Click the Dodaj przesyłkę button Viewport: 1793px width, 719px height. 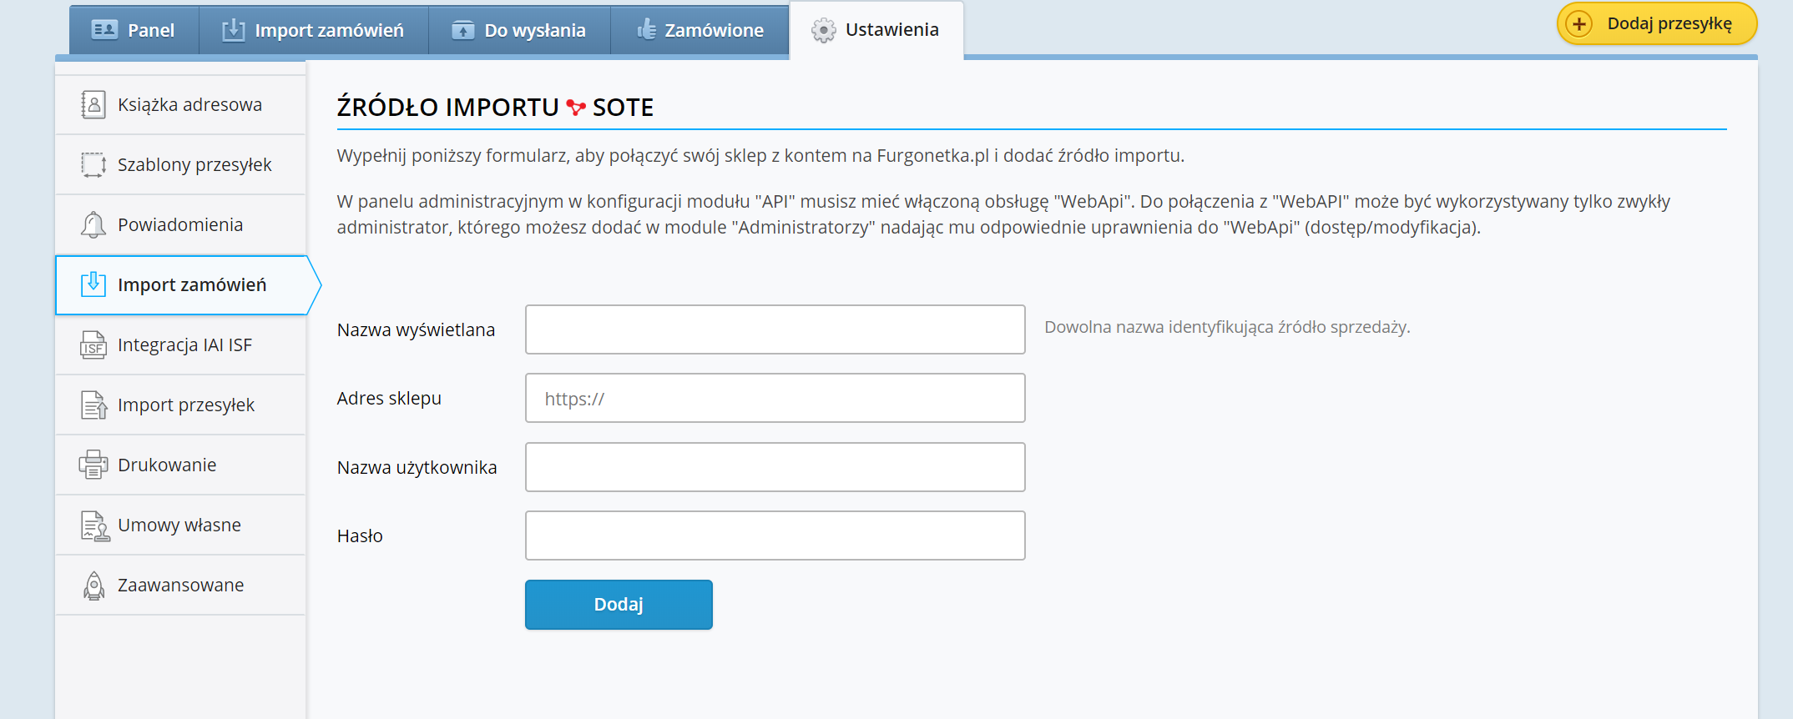click(x=1657, y=24)
